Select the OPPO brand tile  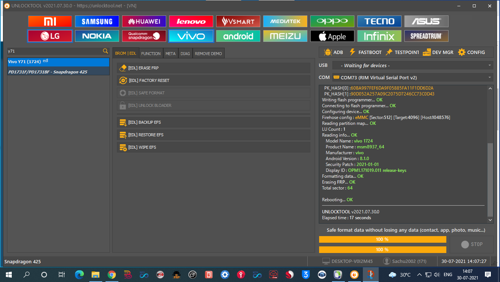[332, 21]
